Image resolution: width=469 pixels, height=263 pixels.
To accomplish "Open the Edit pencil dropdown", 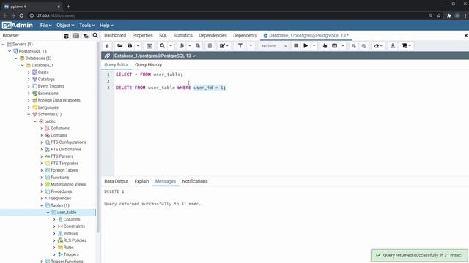I will 224,46.
